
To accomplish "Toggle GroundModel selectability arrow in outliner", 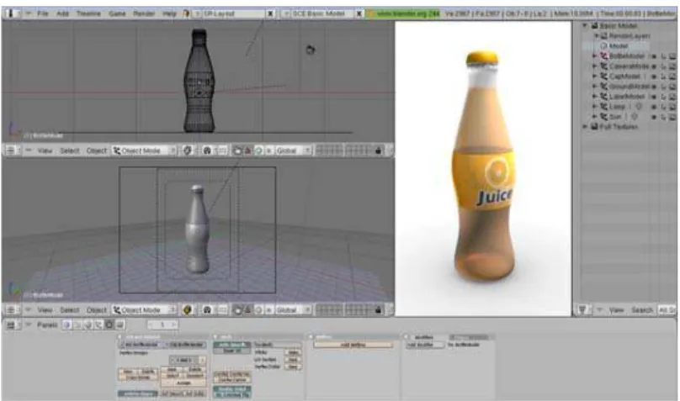I will coord(663,87).
